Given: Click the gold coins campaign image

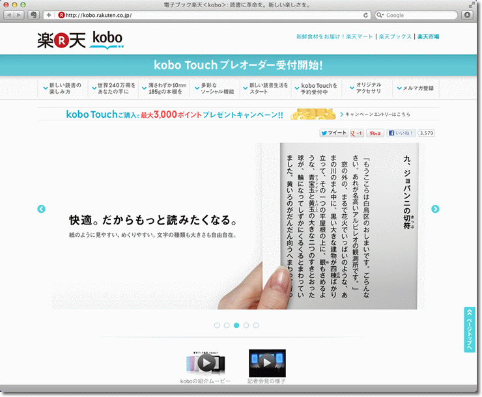Looking at the screenshot, I should 313,114.
